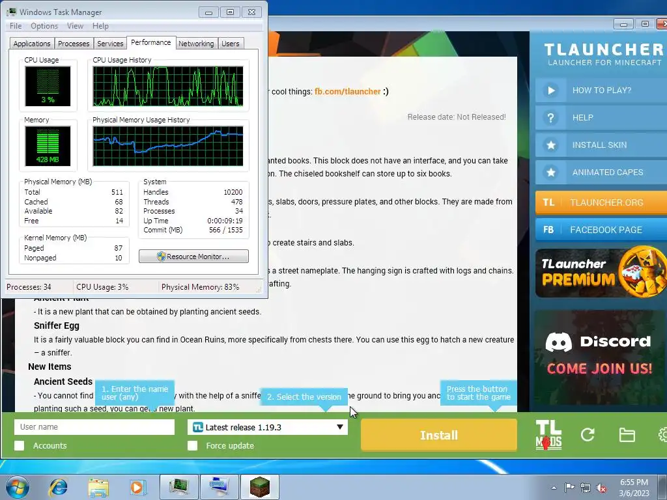The width and height of the screenshot is (667, 500).
Task: Select the on-screen keyboard taskbar button
Action: [220, 487]
